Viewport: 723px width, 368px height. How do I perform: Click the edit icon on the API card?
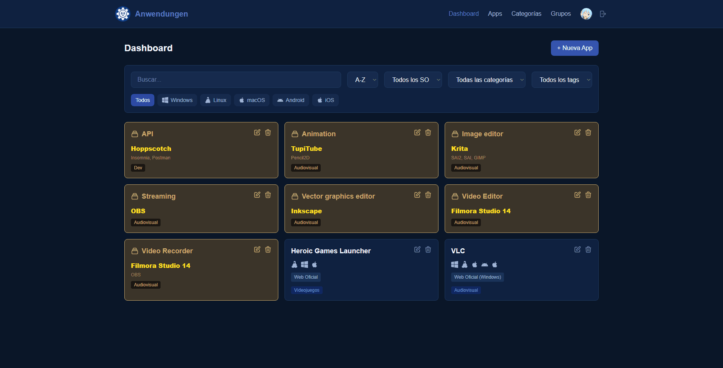point(257,132)
